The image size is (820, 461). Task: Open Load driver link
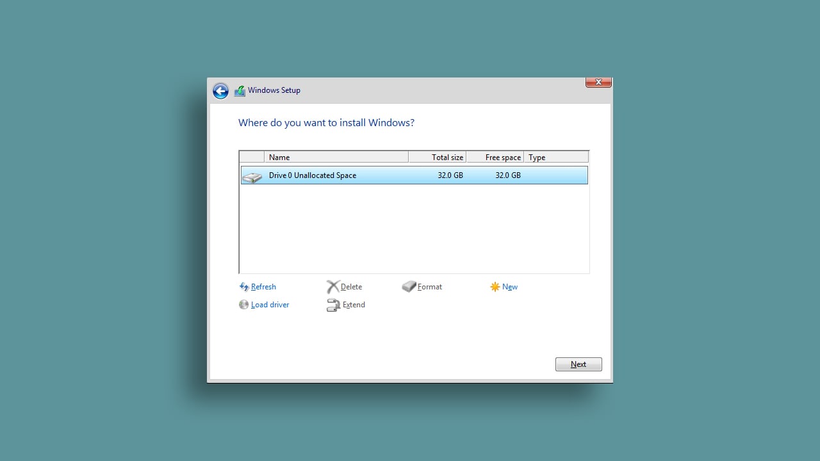270,305
